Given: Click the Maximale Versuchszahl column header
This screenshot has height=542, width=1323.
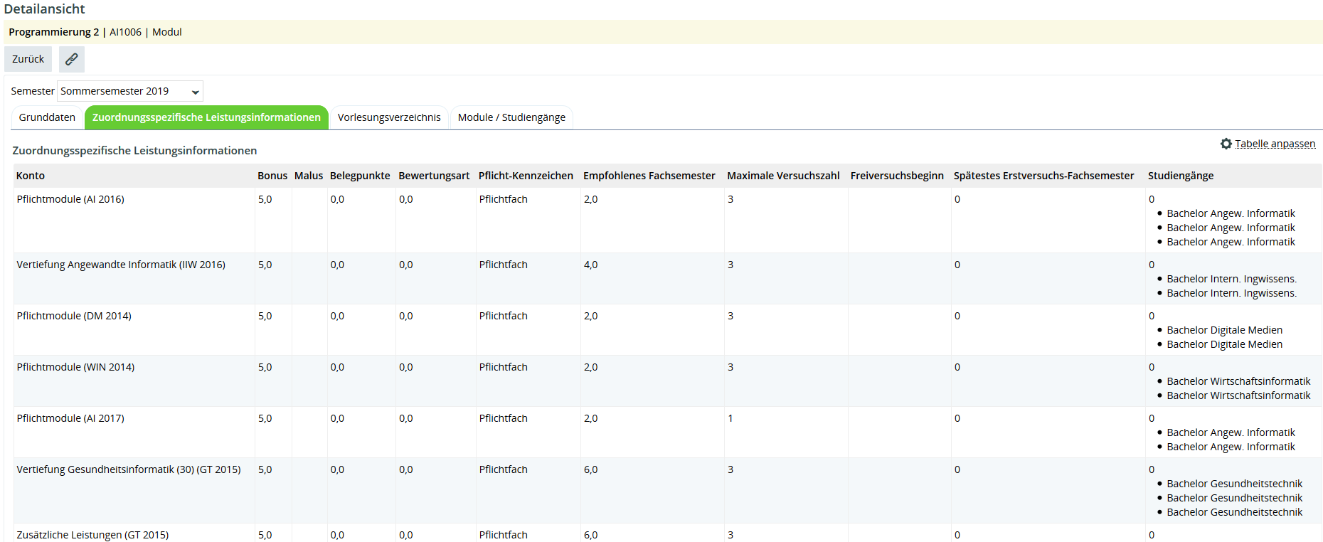Looking at the screenshot, I should pyautogui.click(x=783, y=176).
